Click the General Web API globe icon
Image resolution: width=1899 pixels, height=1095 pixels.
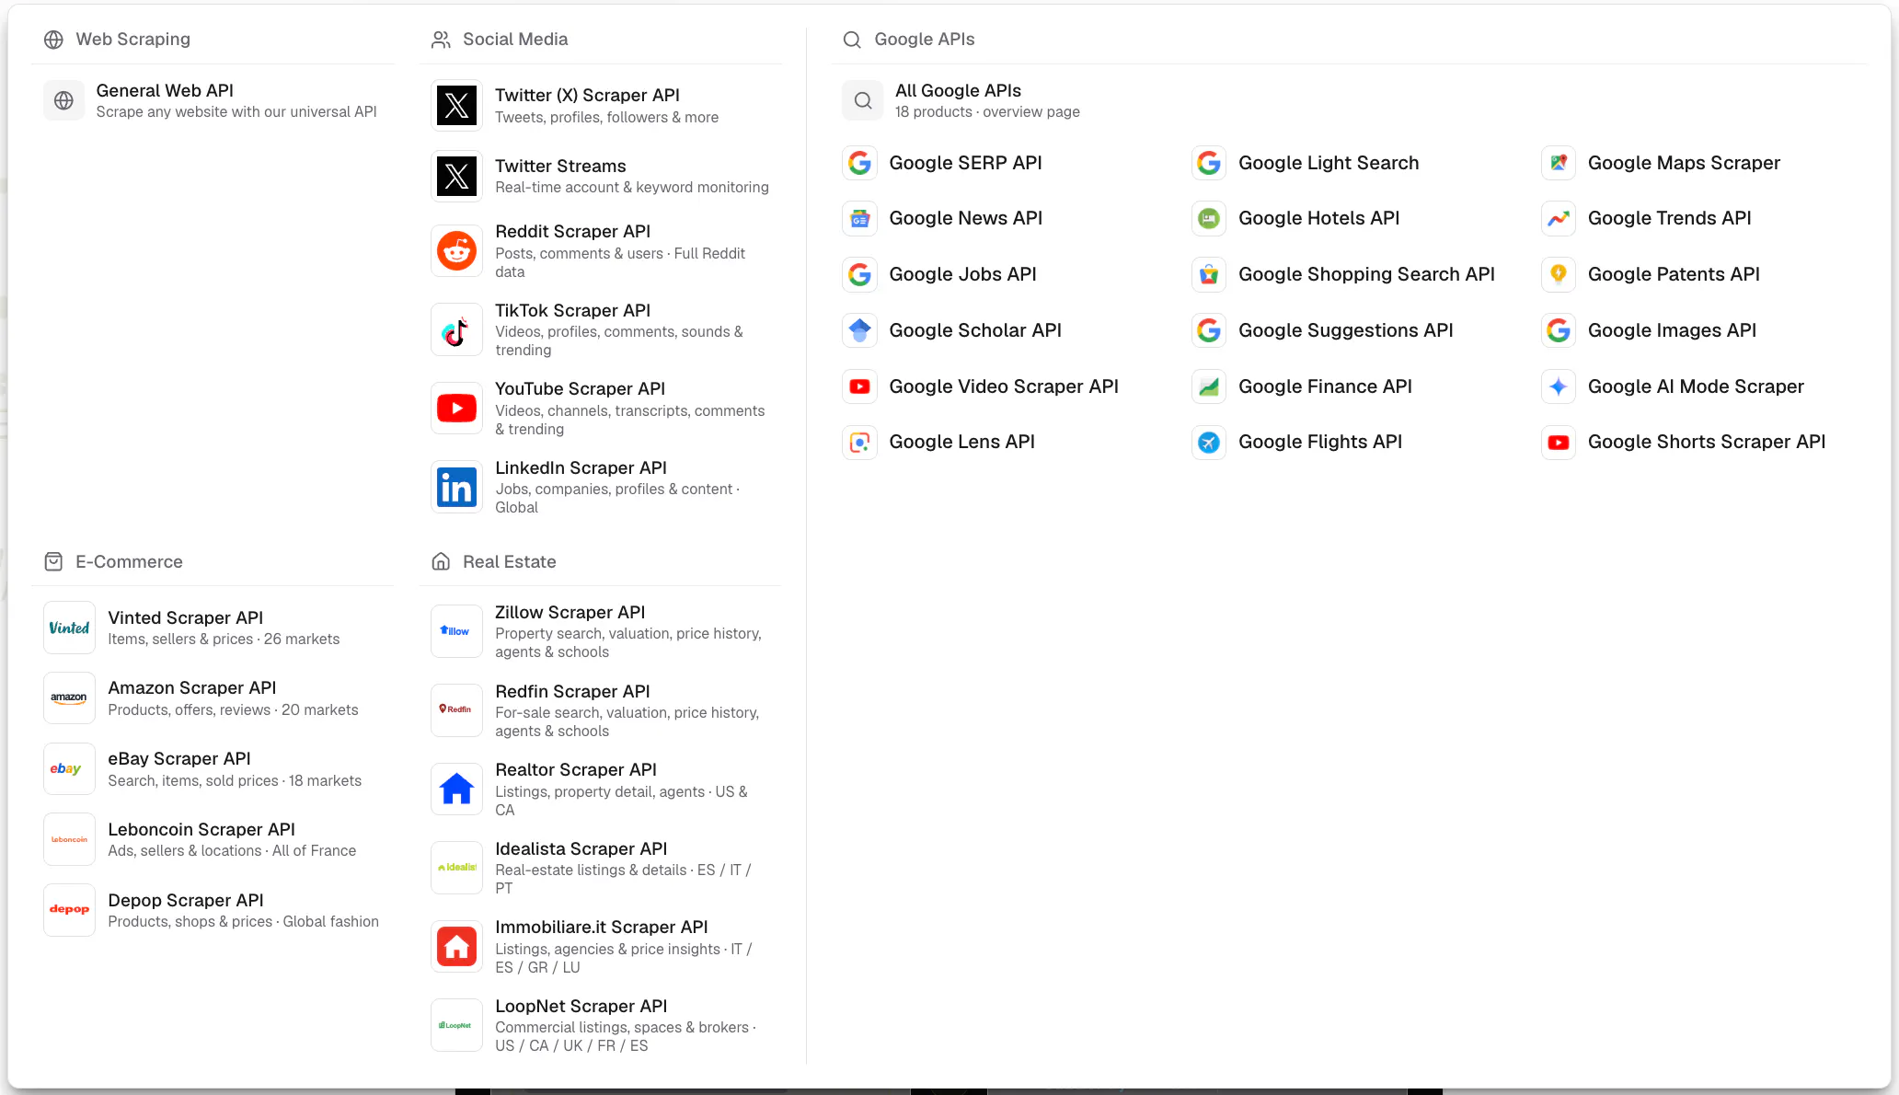coord(63,100)
